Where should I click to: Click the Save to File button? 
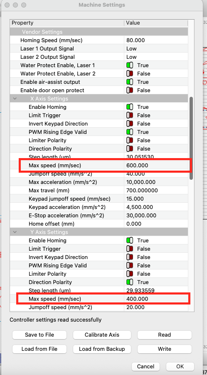click(x=39, y=335)
